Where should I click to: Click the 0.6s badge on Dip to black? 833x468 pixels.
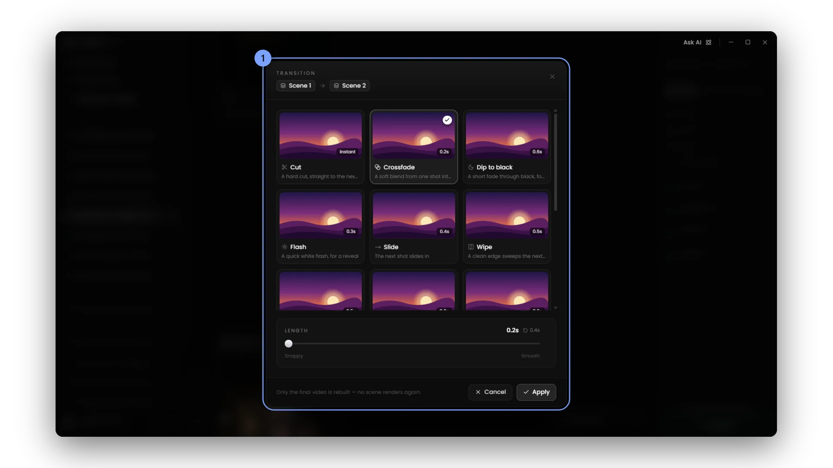click(x=537, y=152)
